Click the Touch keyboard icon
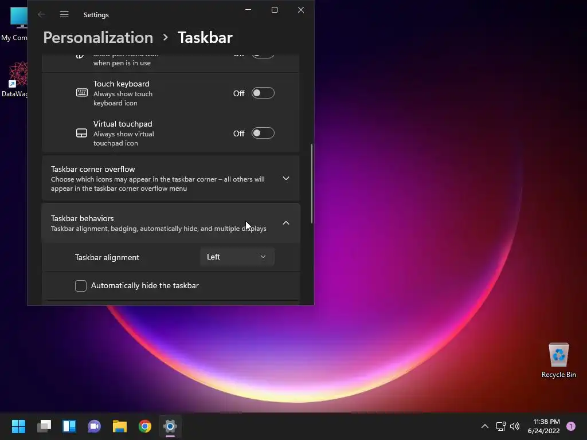Viewport: 587px width, 440px height. (81, 92)
